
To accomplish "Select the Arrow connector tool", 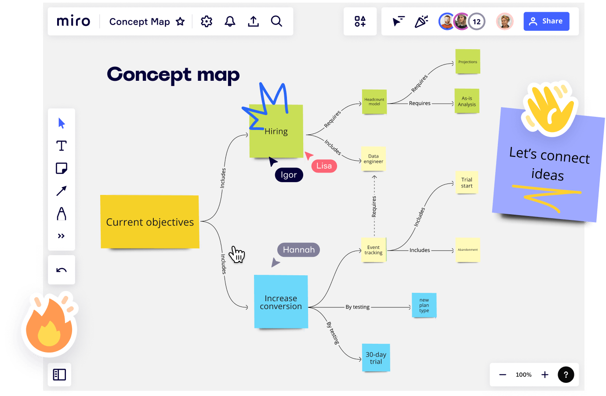I will point(62,191).
